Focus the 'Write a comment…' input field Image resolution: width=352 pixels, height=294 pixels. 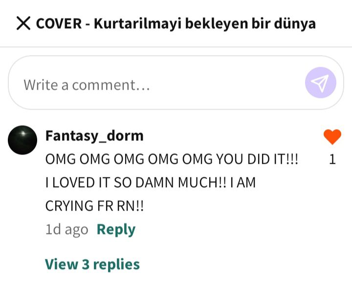pyautogui.click(x=176, y=82)
